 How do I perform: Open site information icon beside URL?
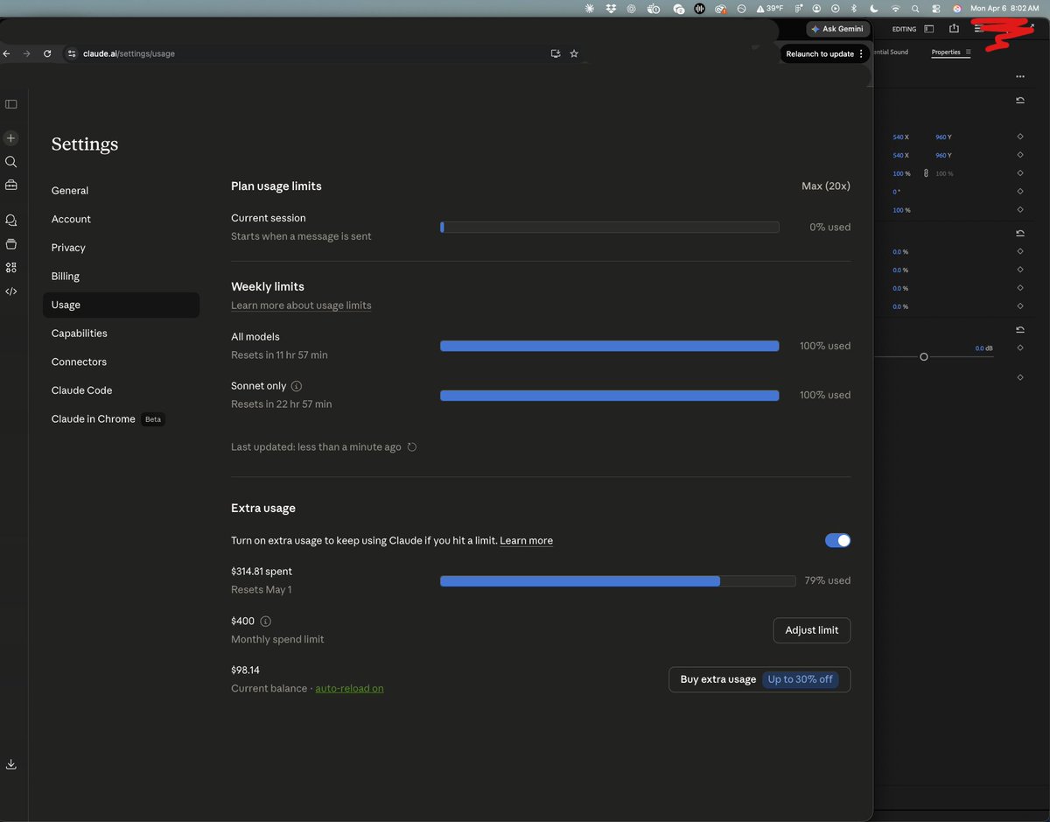(72, 53)
